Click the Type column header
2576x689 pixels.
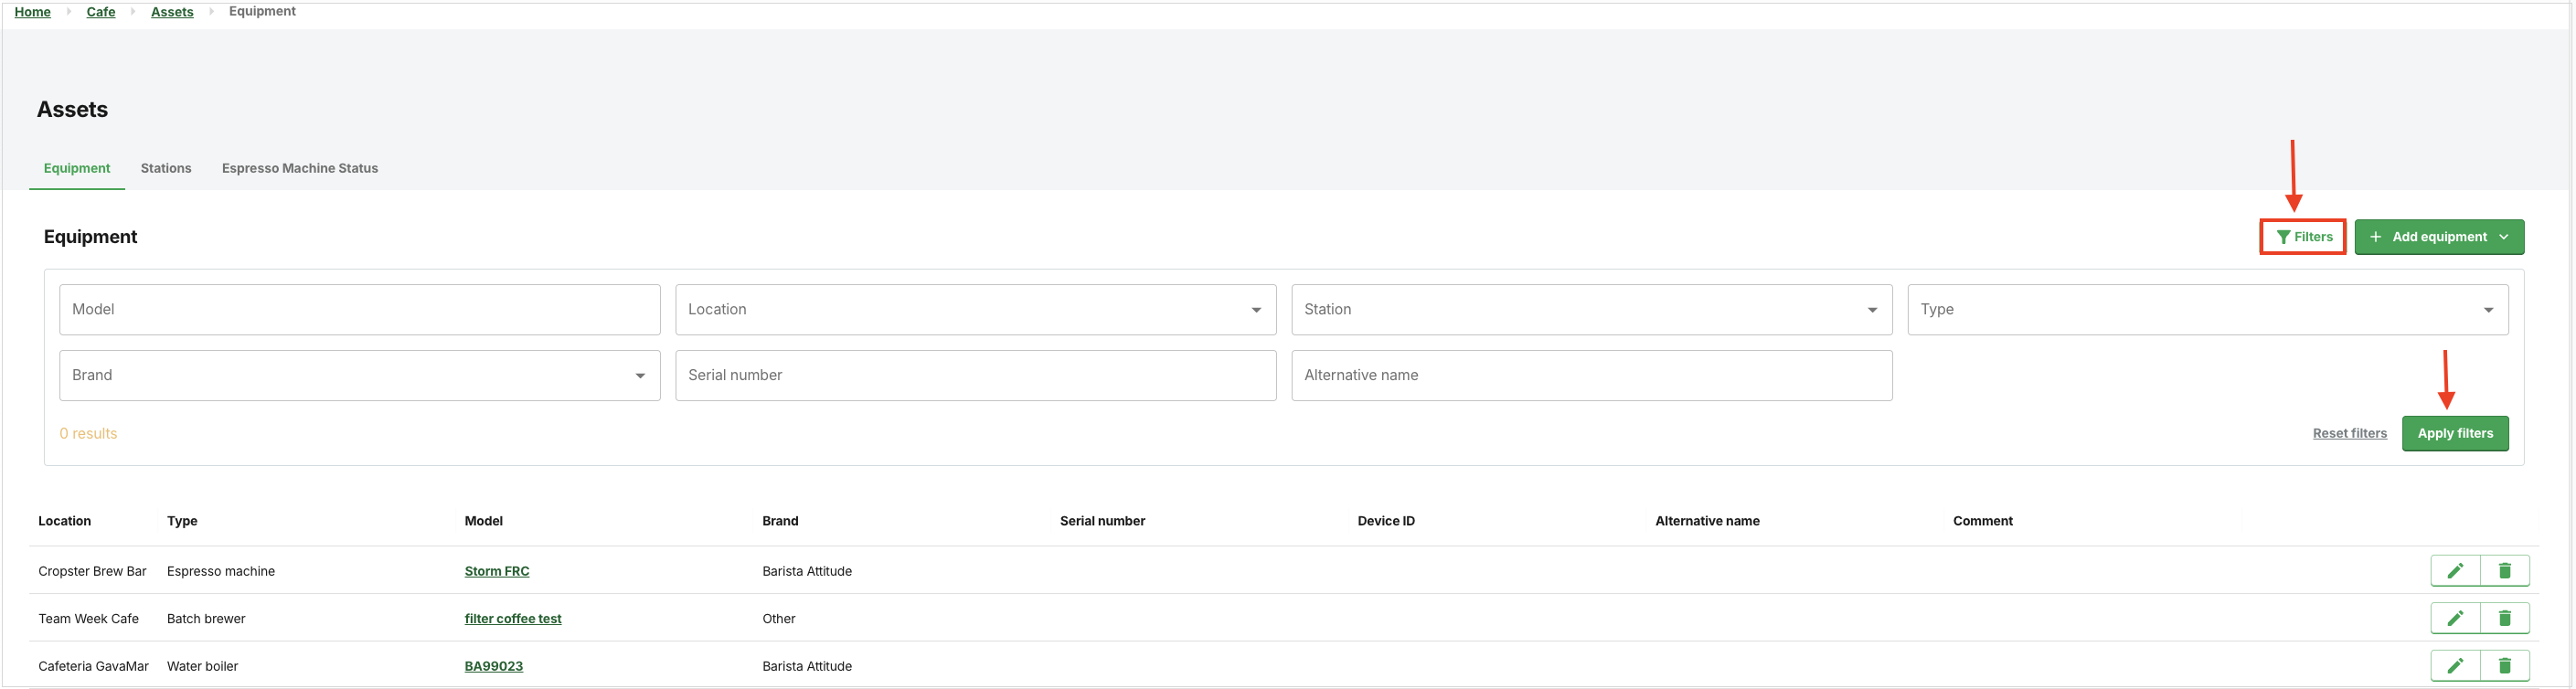tap(182, 521)
